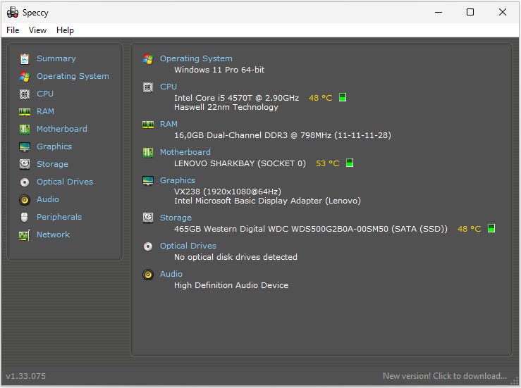
Task: Click 'High Definition Audio Device' text
Action: [231, 285]
